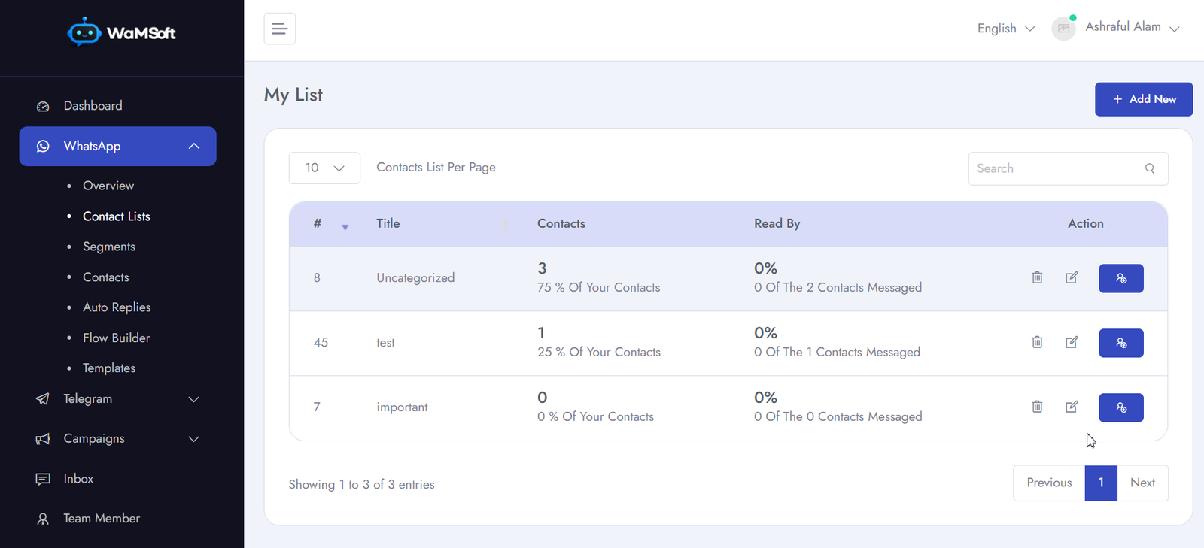Viewport: 1204px width, 548px height.
Task: Open Templates in sidebar
Action: 109,368
